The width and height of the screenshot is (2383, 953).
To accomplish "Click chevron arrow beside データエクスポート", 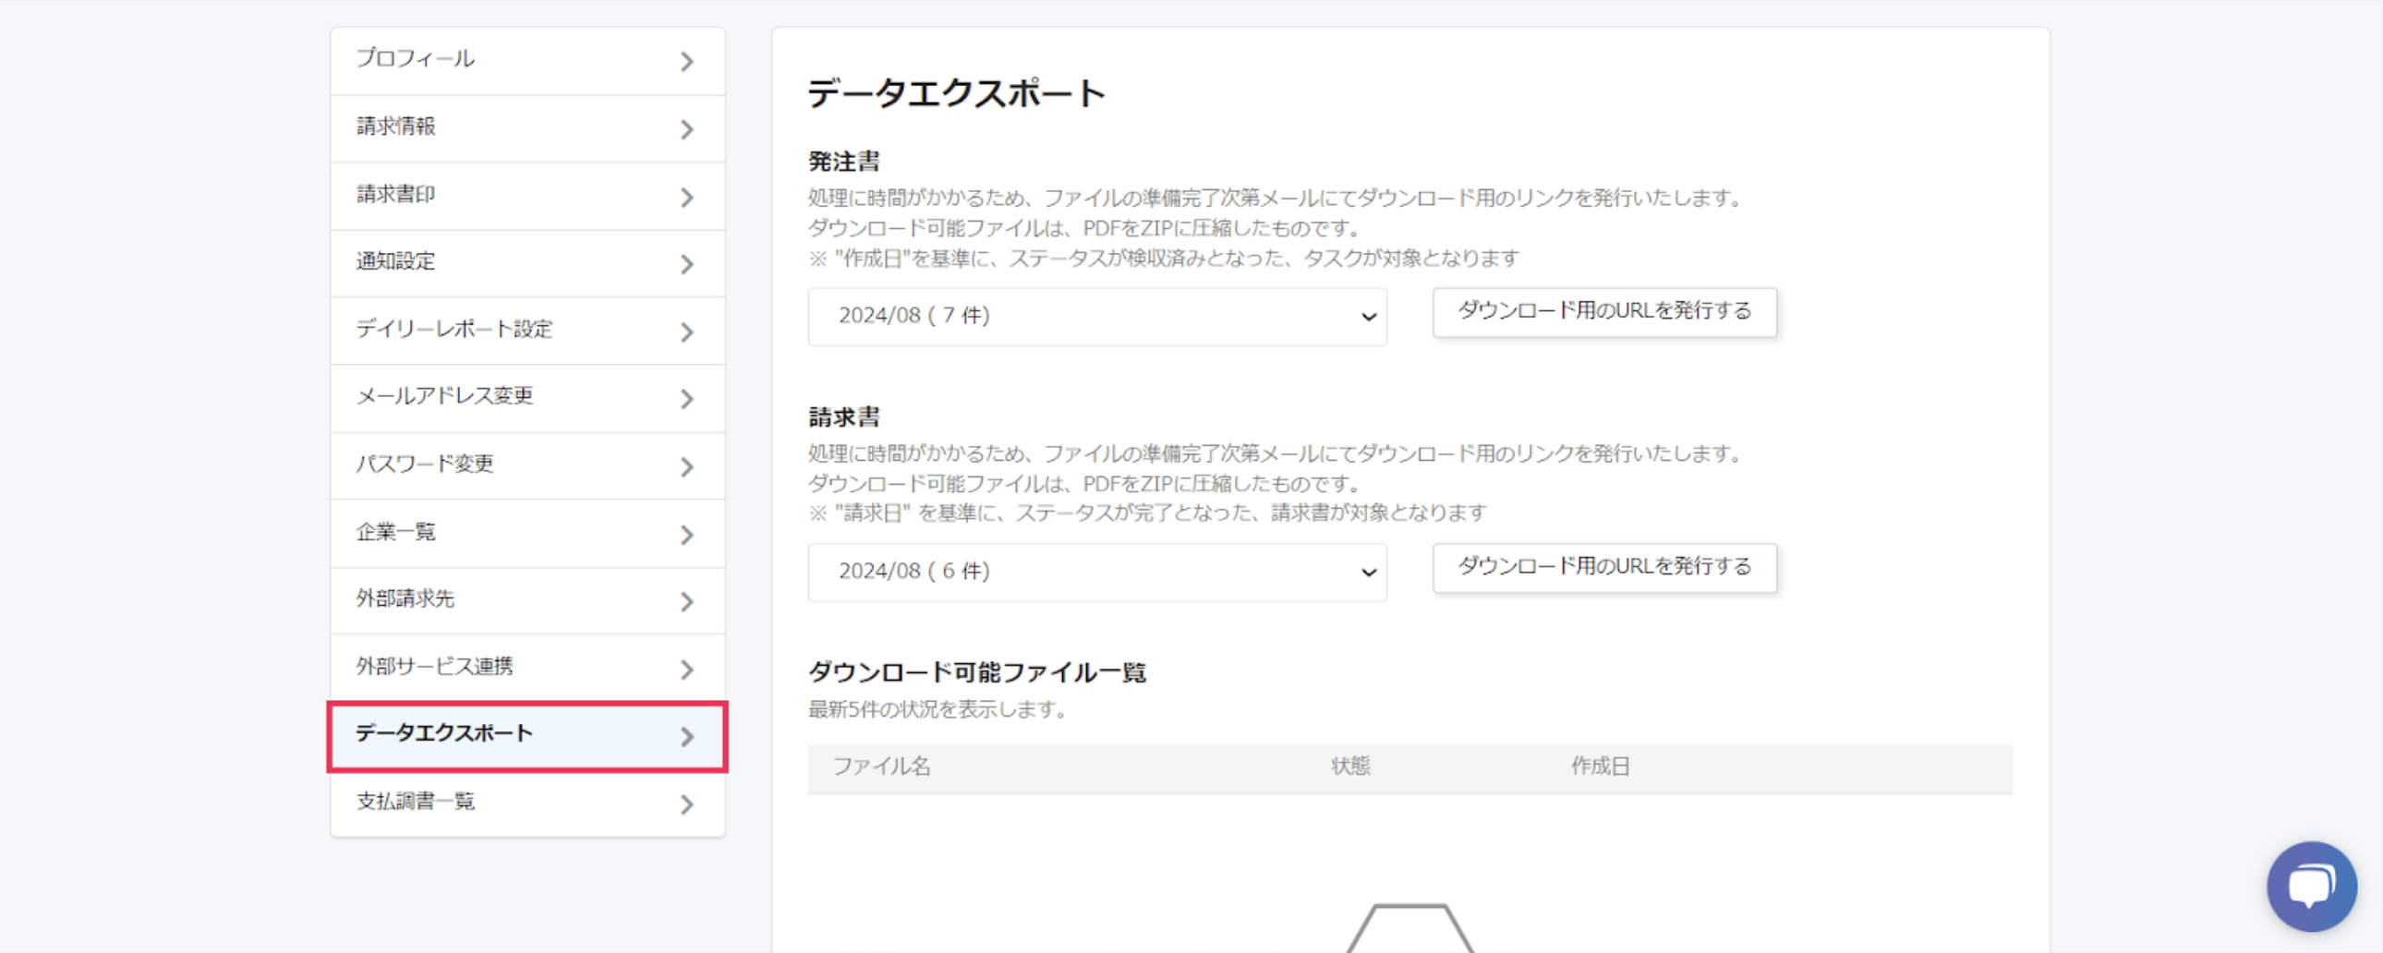I will (686, 737).
